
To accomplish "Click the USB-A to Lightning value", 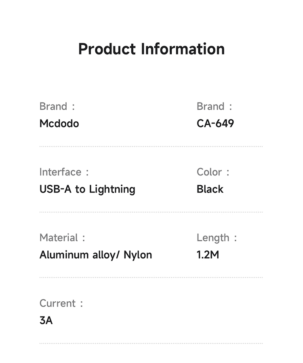I will point(87,189).
